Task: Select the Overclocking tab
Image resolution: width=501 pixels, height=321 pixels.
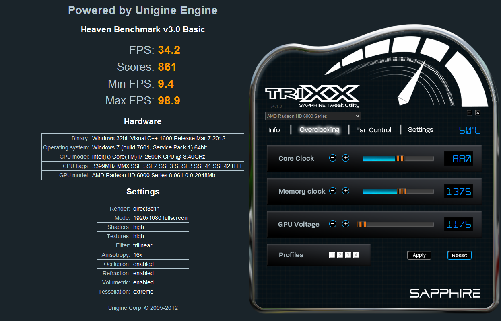Action: [x=320, y=130]
